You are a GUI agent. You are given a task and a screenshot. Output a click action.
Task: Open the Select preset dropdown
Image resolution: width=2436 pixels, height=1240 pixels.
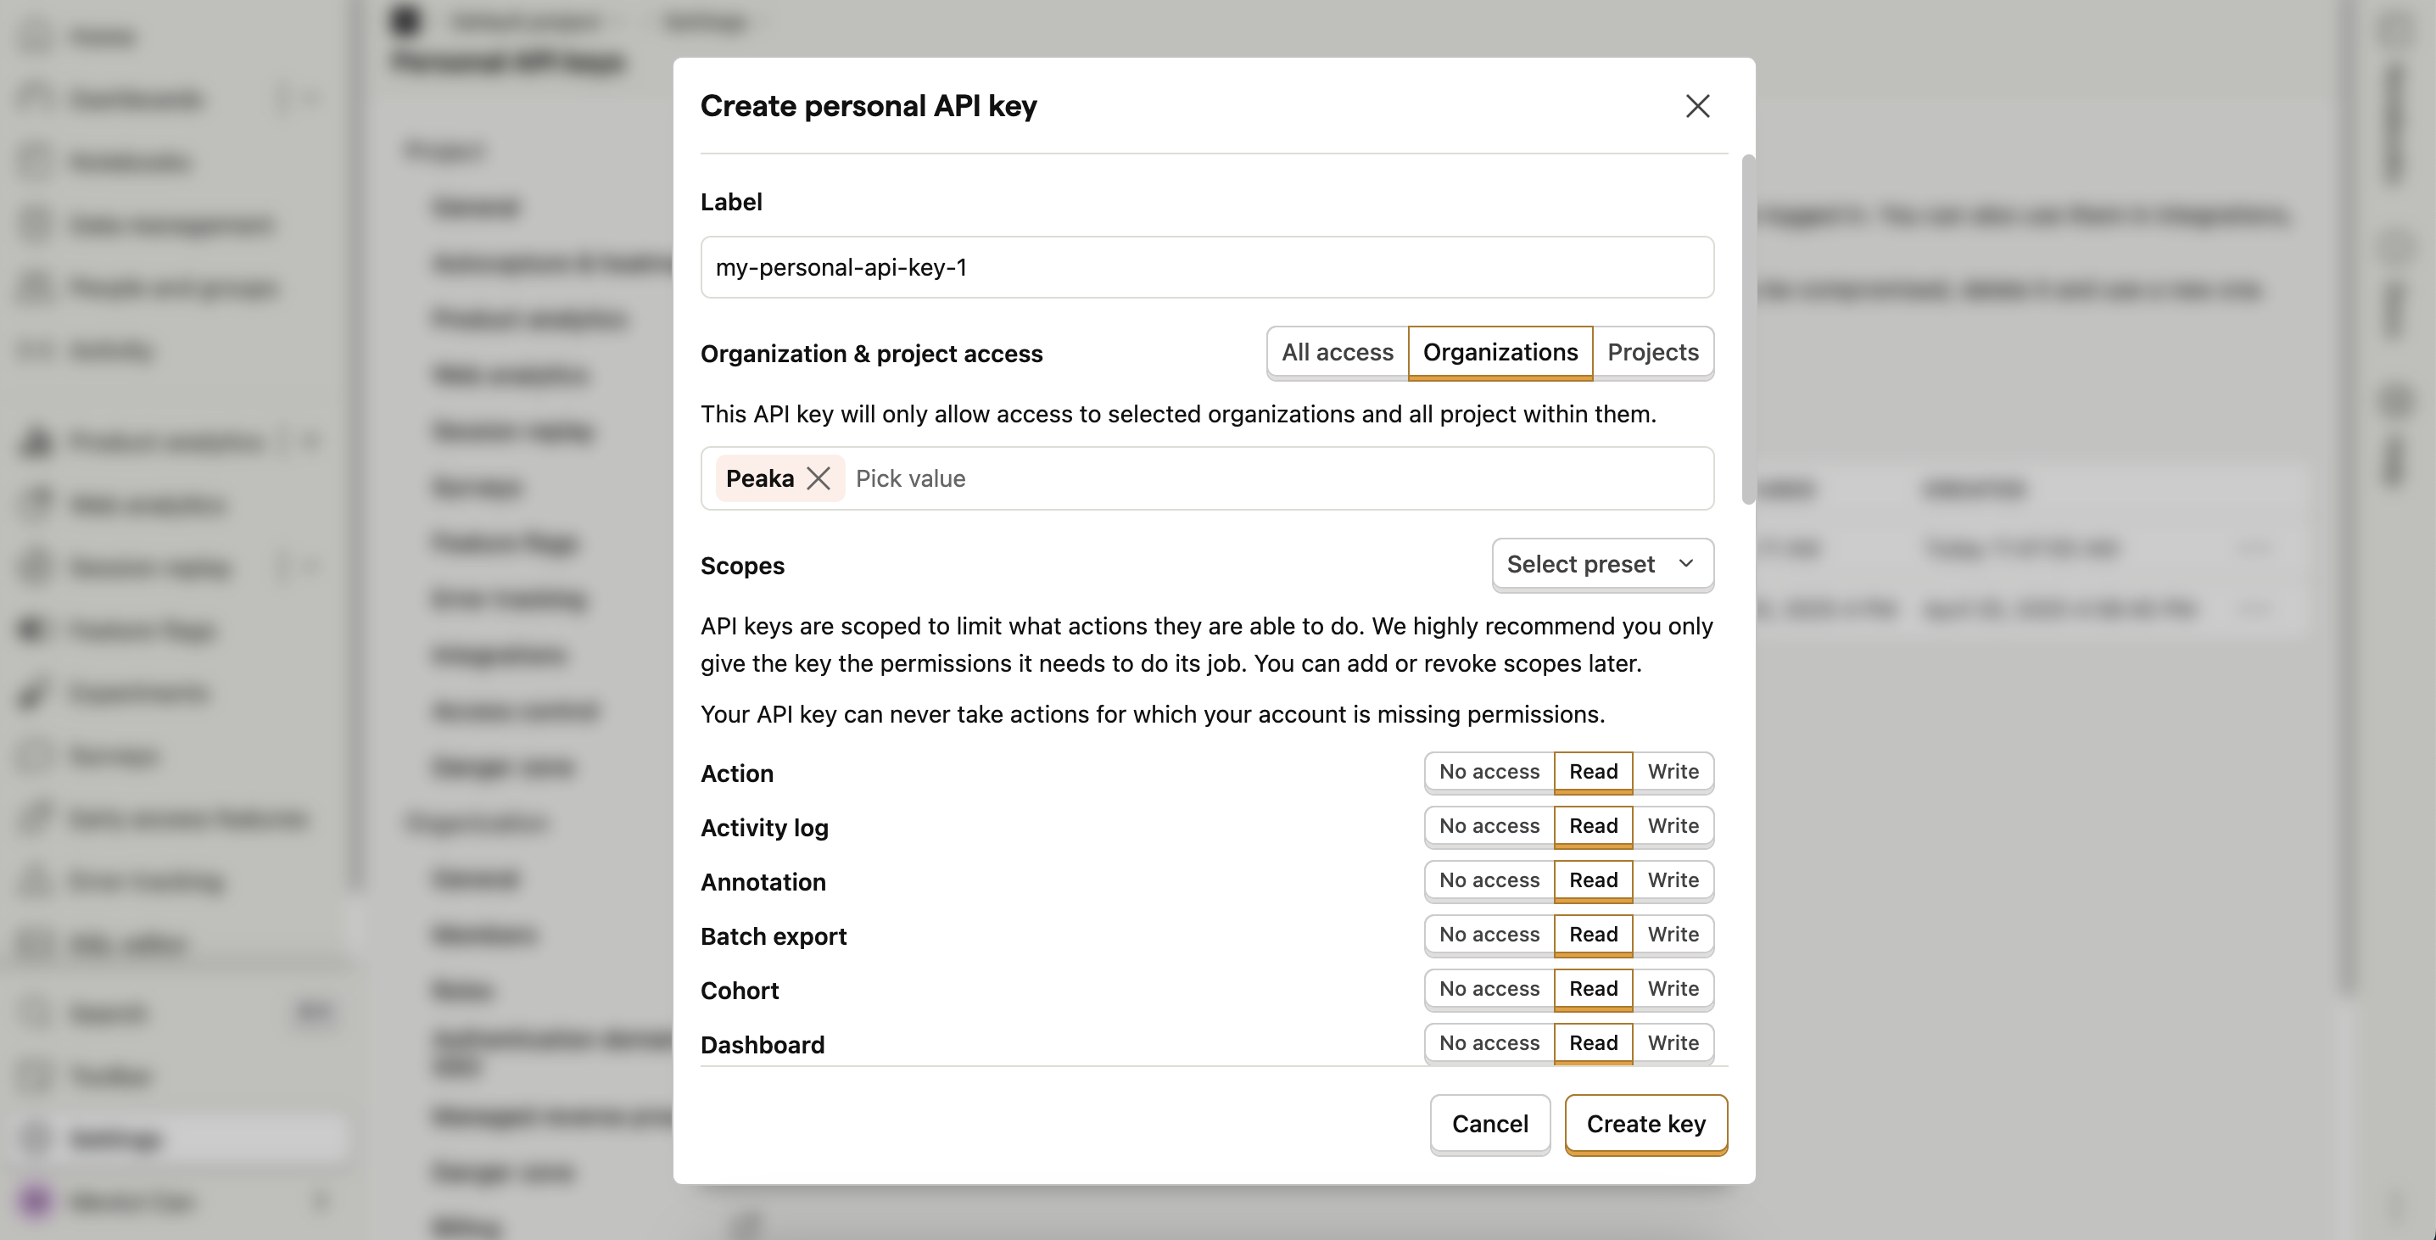(x=1602, y=565)
